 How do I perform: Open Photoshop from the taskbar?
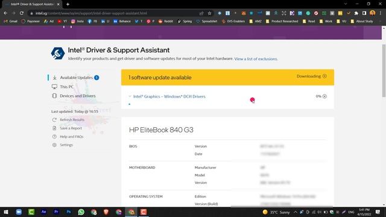[69, 212]
